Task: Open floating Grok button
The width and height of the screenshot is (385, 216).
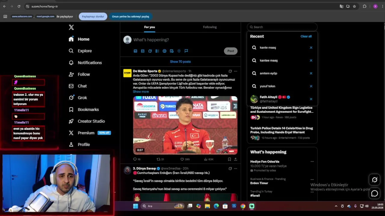Action: click(x=374, y=180)
